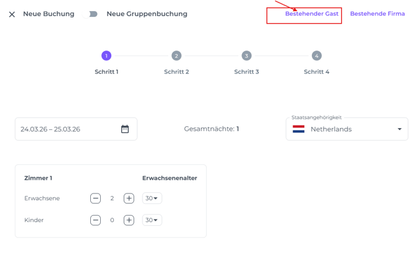Click Bestehende Firma link
Image resolution: width=417 pixels, height=260 pixels.
pyautogui.click(x=377, y=14)
